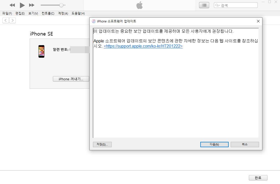Viewport: 280px width, 184px height.
Task: Start playback with the play icon
Action: tap(22, 5)
